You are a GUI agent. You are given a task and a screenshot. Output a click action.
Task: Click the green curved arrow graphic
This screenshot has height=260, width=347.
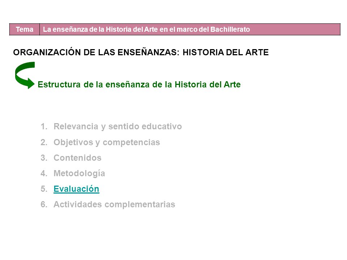click(25, 75)
